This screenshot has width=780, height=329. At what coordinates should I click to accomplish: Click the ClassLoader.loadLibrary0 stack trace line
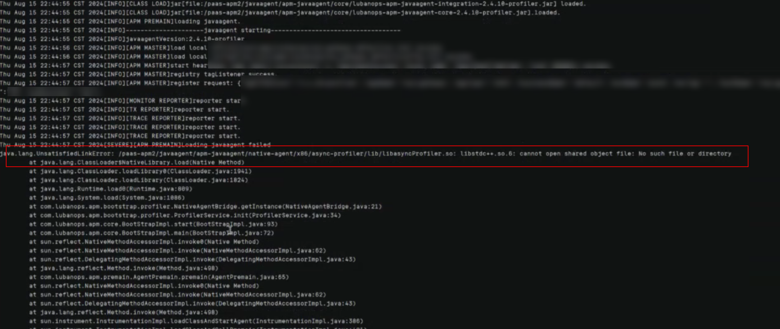(x=141, y=171)
